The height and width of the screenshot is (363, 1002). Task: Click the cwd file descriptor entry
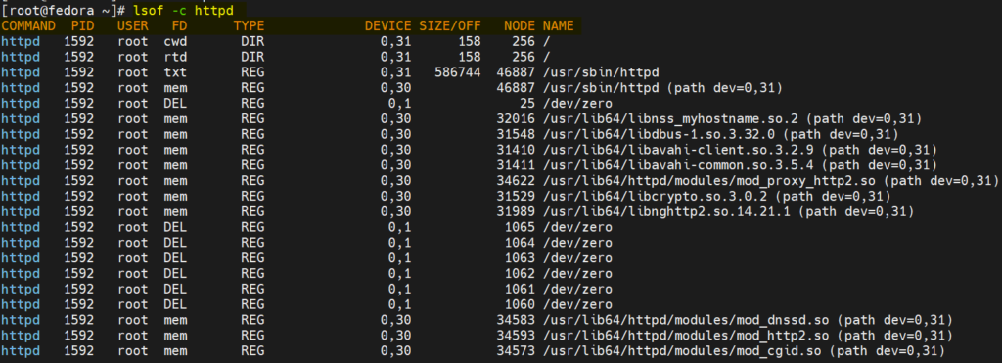175,41
